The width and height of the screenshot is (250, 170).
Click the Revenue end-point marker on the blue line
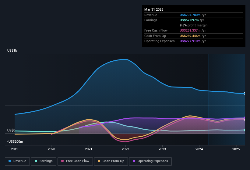(245, 93)
